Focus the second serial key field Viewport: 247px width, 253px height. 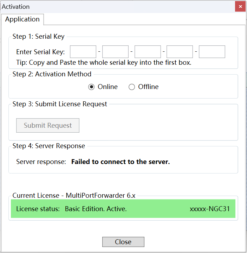115,52
